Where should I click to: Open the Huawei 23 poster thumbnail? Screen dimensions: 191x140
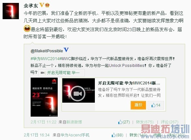(x=44, y=97)
